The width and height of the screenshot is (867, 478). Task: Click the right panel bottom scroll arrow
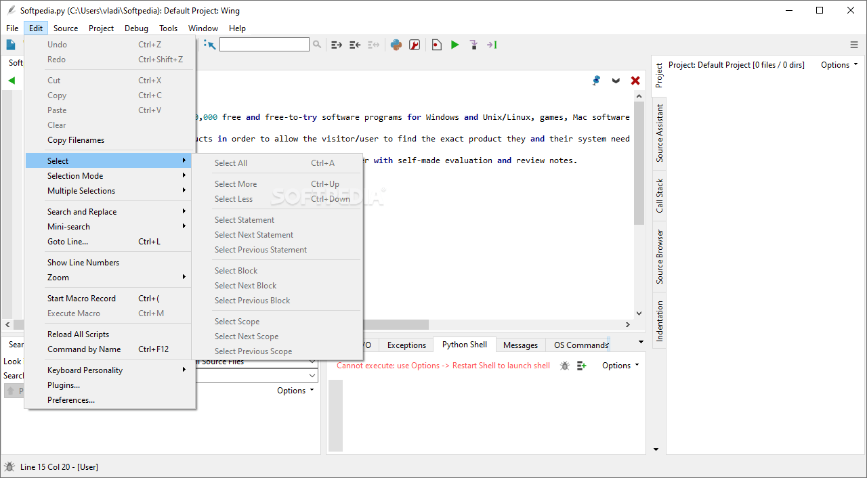(x=656, y=450)
